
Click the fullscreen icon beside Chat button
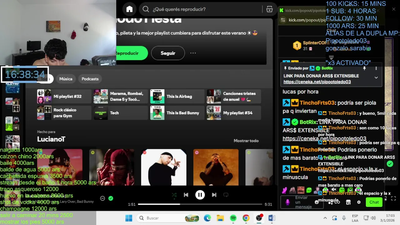point(393,198)
